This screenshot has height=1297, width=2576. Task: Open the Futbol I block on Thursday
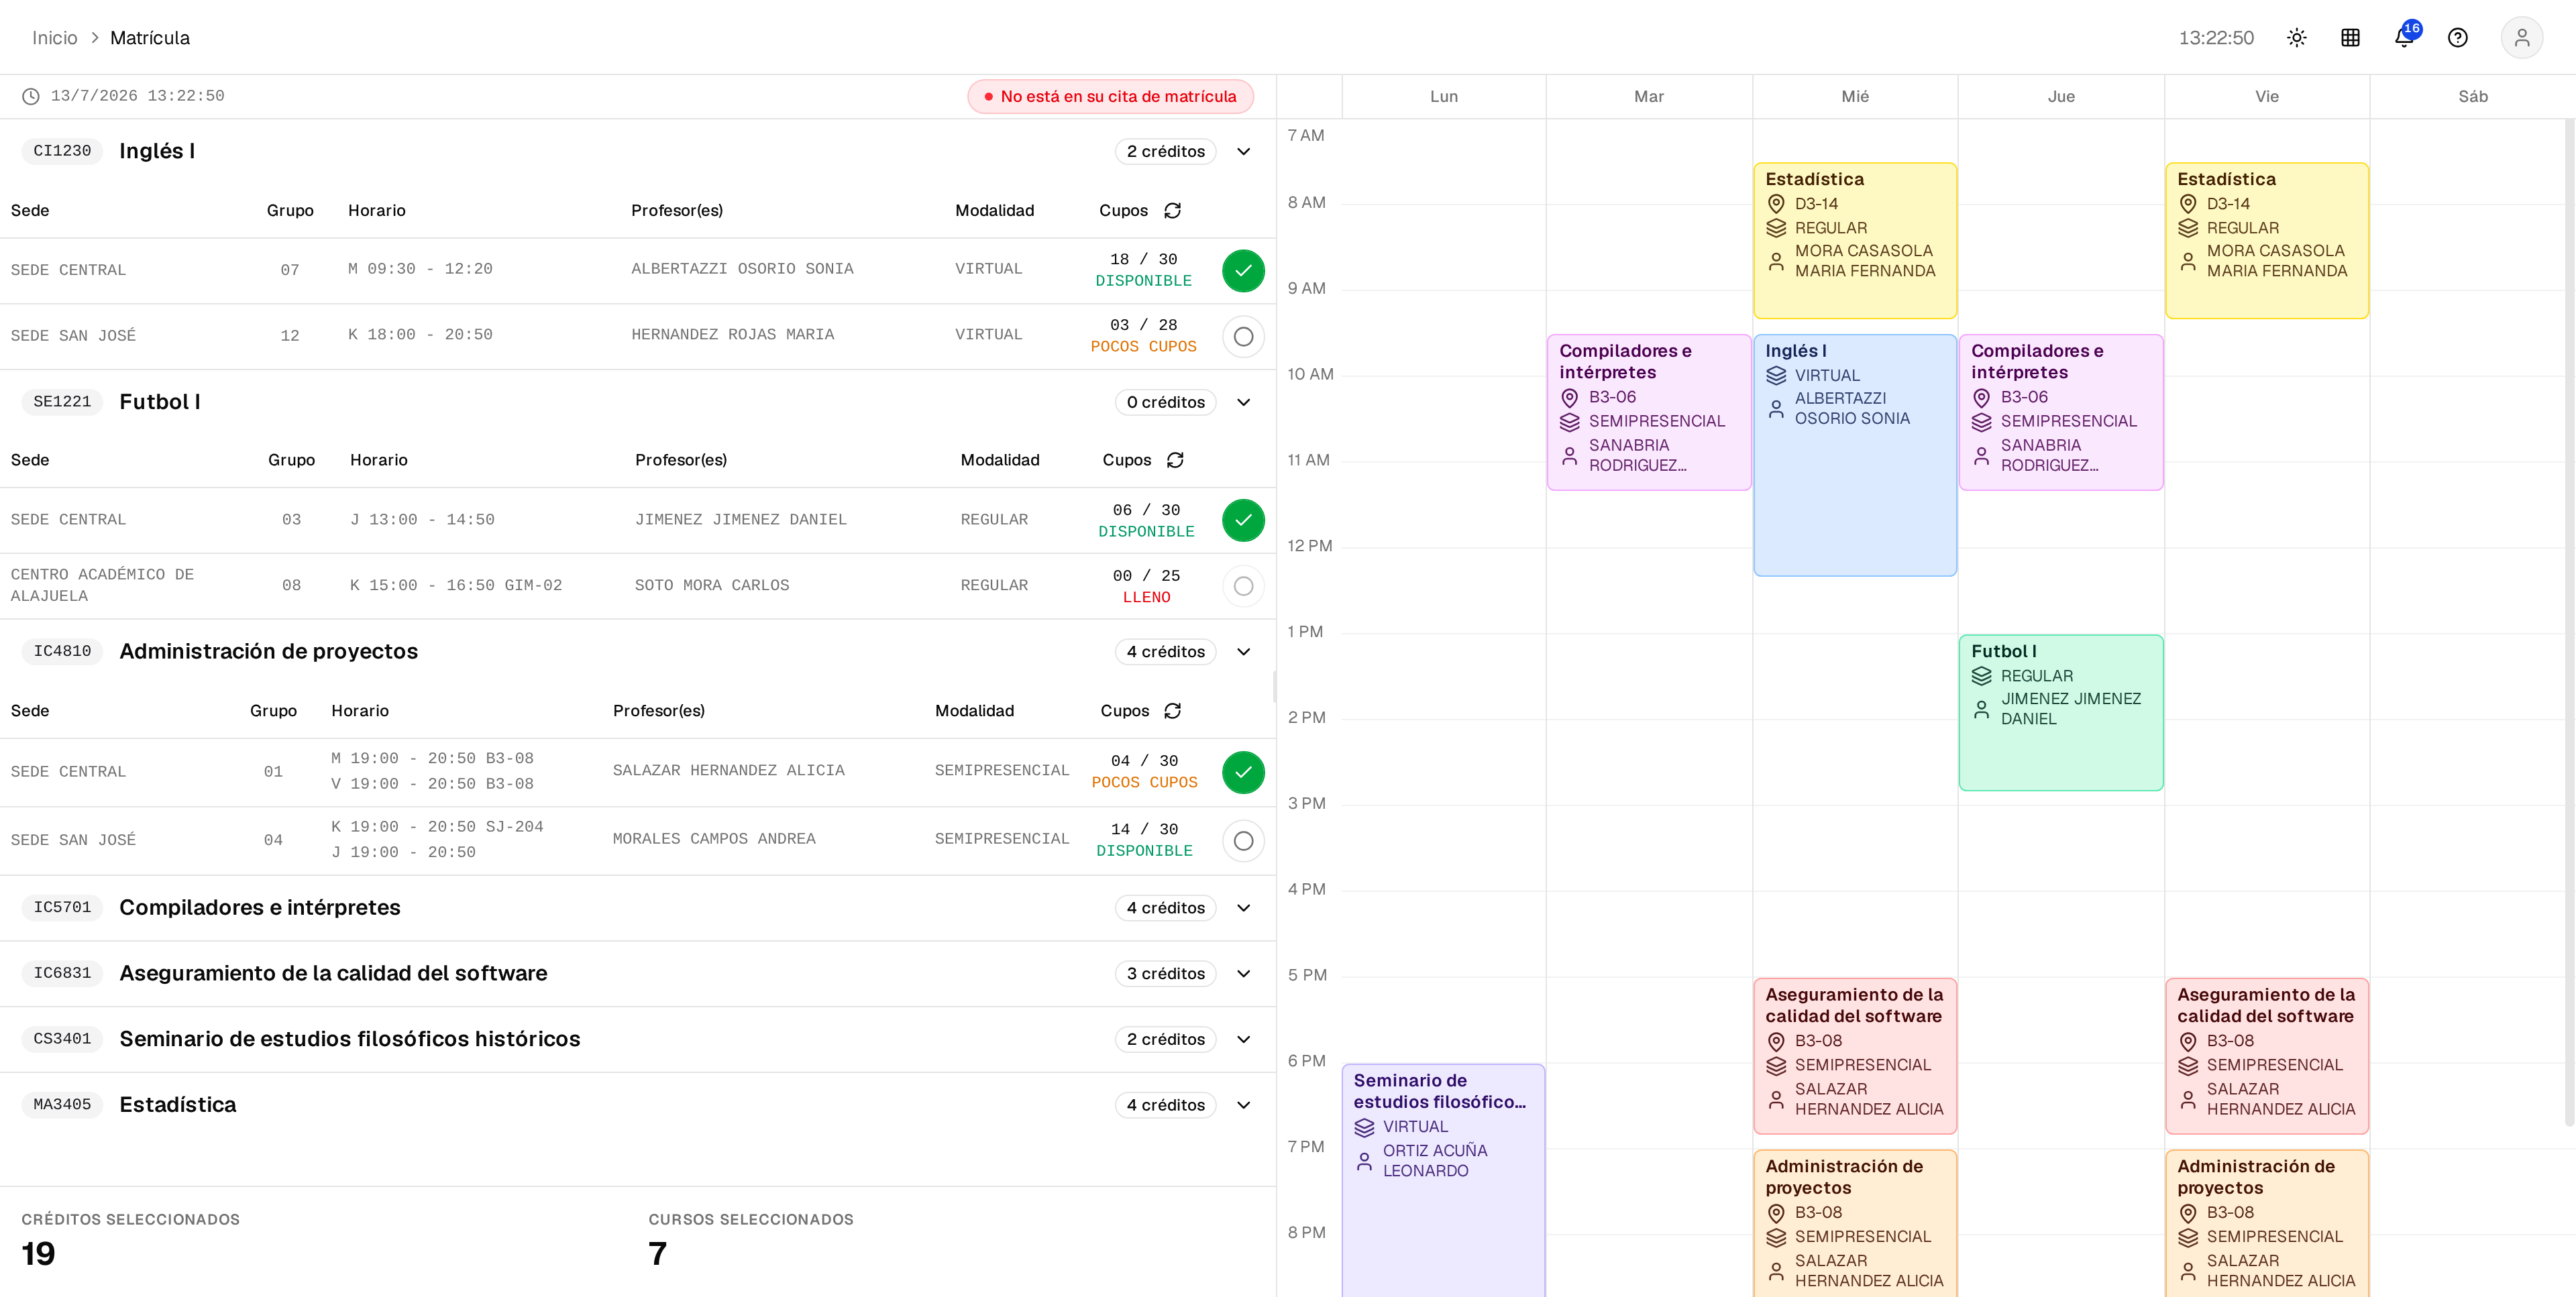[2061, 713]
